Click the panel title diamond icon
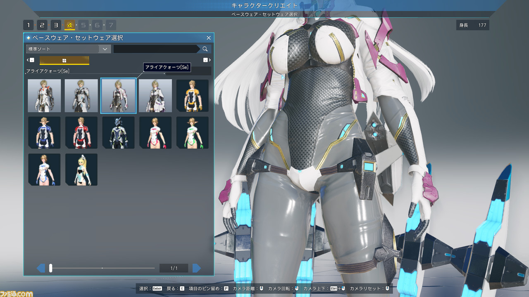 pos(29,38)
